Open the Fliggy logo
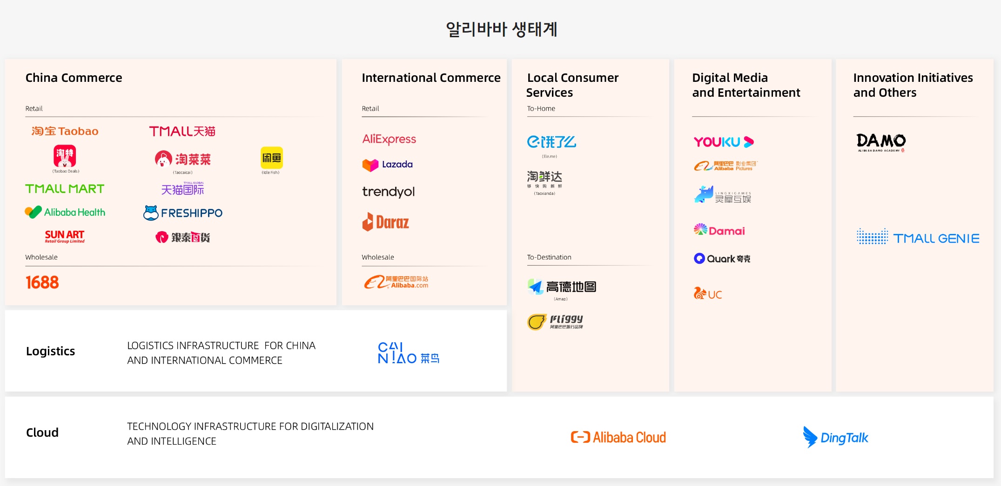 (555, 321)
